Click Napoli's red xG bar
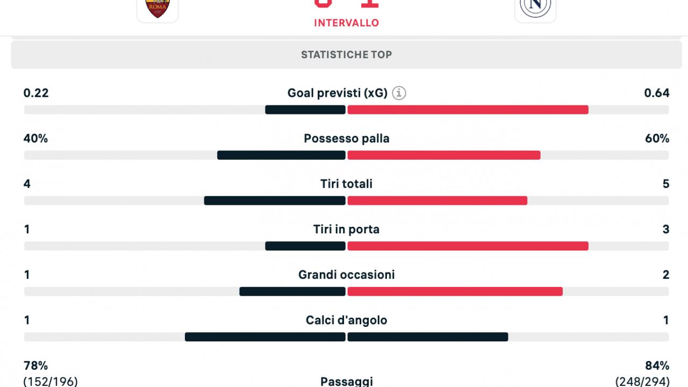 point(468,110)
